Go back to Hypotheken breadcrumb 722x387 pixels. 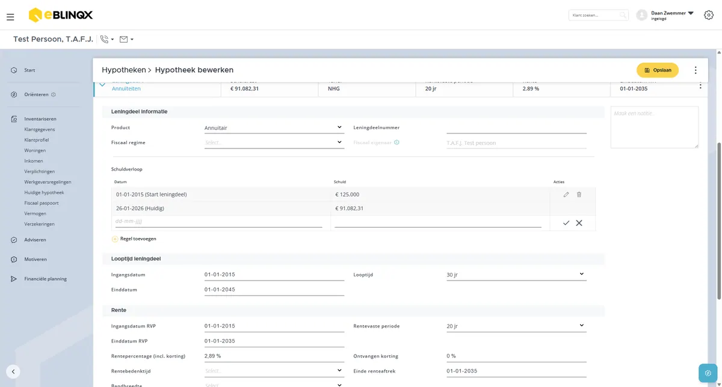[123, 70]
